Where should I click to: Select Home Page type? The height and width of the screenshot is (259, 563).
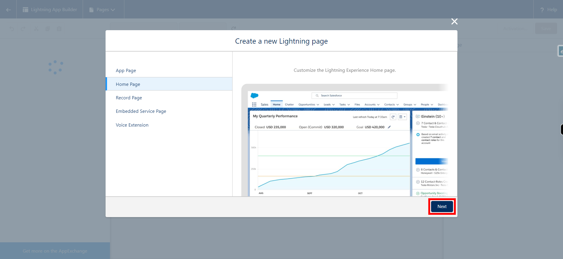[x=169, y=84]
